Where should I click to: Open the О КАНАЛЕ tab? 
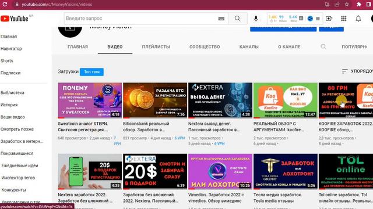click(289, 46)
